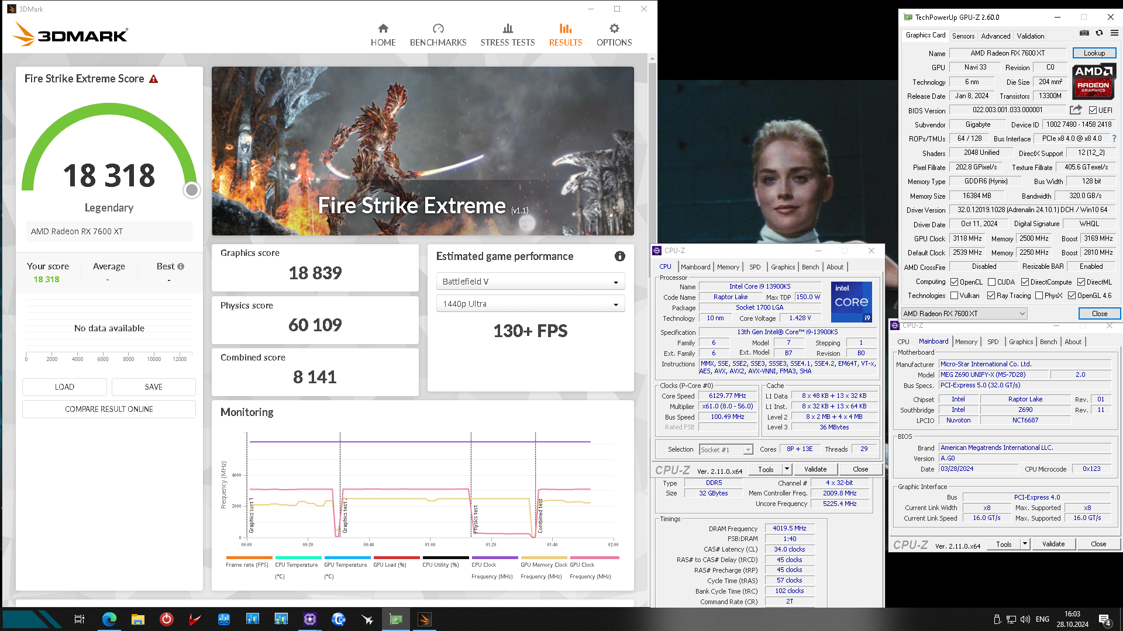Toggle the OpenGL 4.6 checkbox in GPU-Z
The image size is (1123, 631).
(1072, 296)
